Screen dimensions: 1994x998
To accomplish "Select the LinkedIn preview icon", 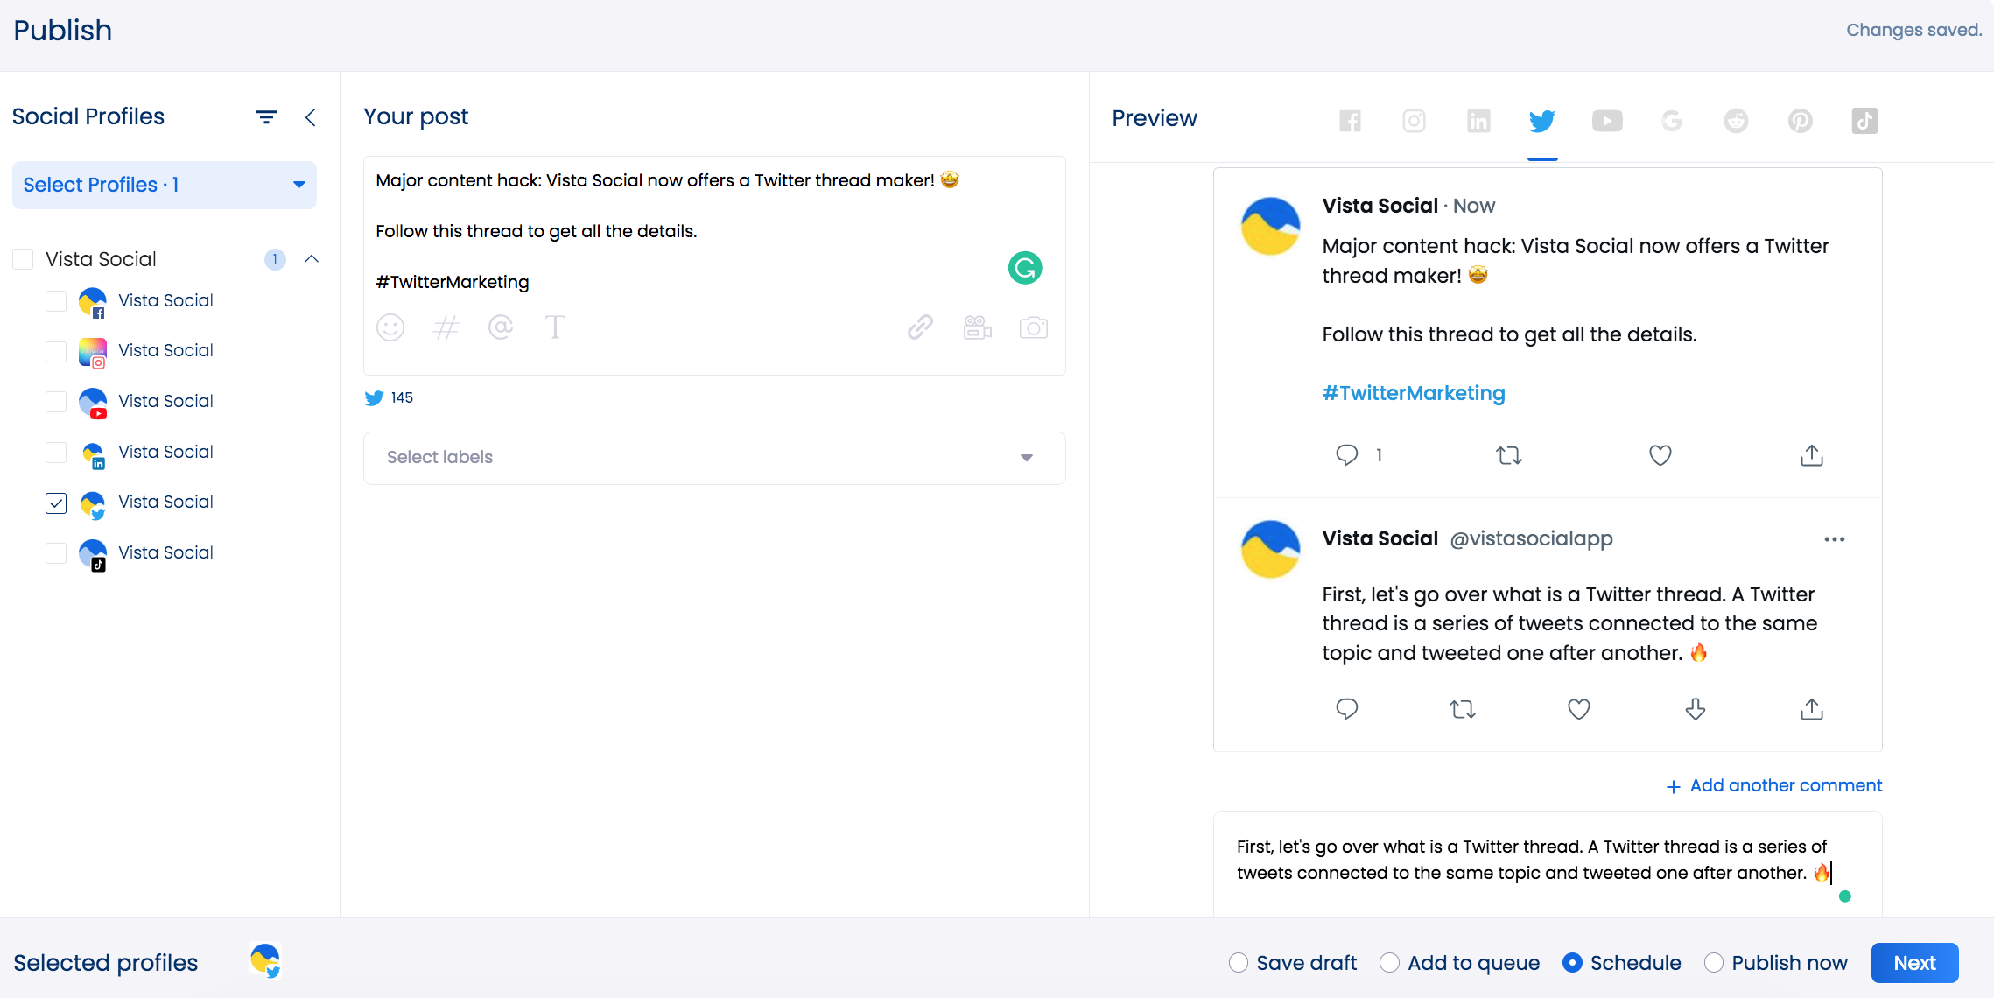I will [x=1478, y=121].
